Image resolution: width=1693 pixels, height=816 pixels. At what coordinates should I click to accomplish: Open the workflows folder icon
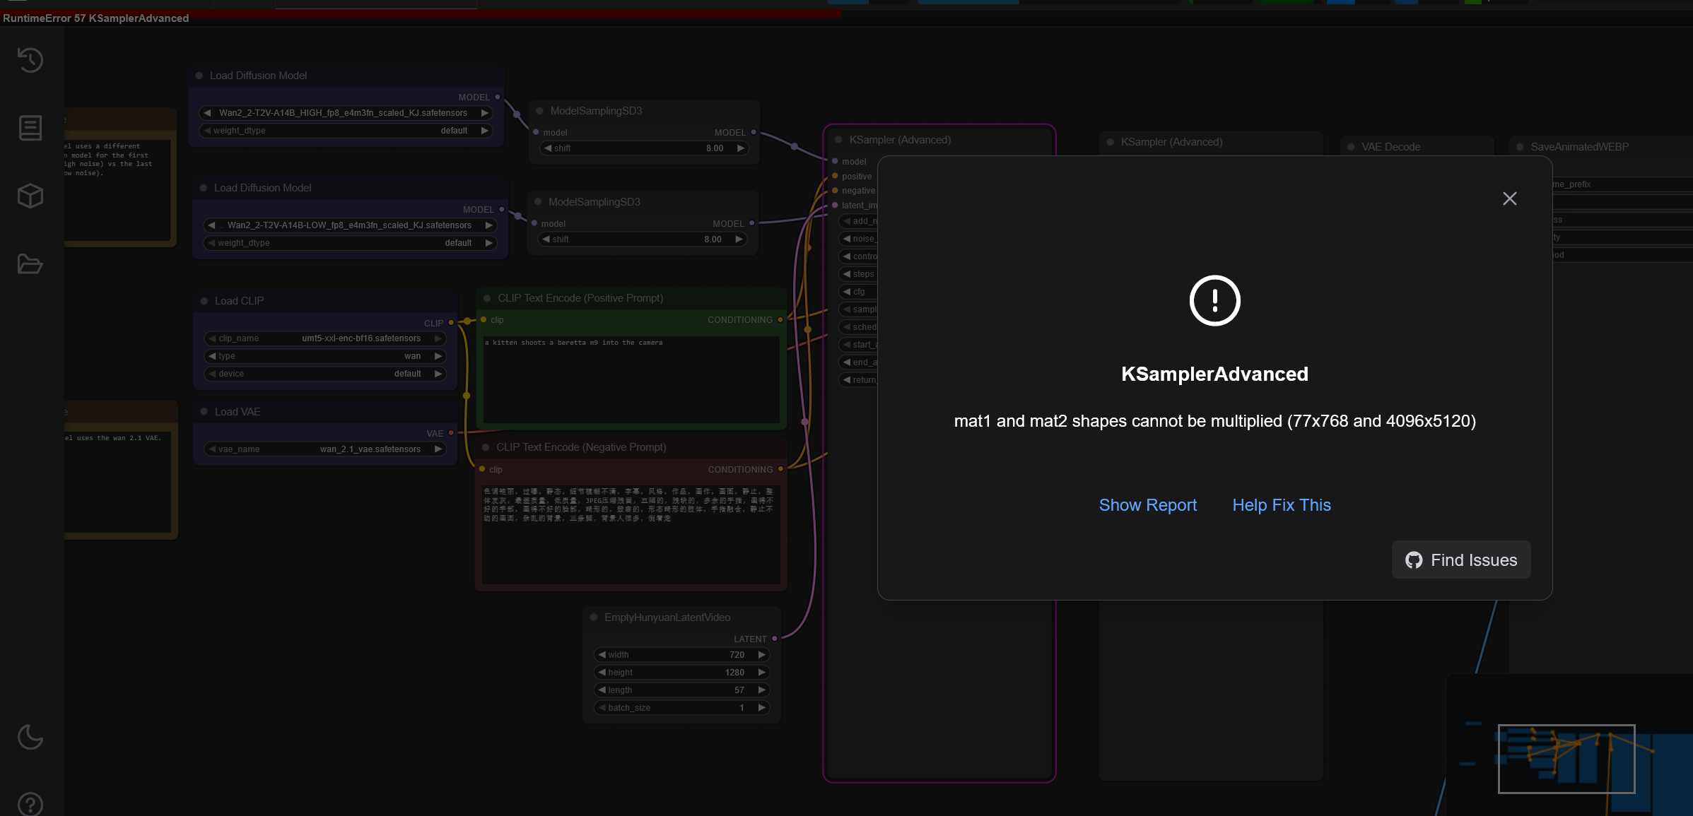(x=30, y=264)
